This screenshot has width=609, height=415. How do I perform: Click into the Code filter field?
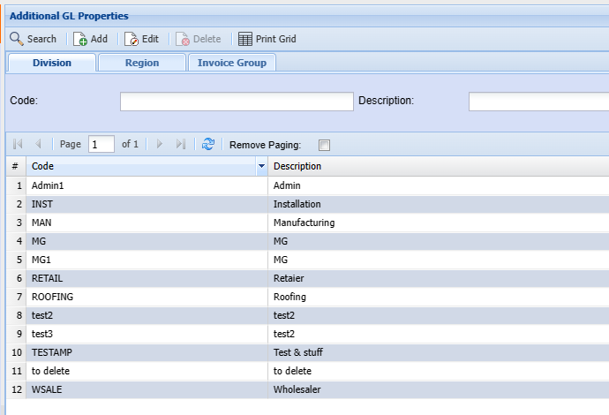(x=236, y=102)
